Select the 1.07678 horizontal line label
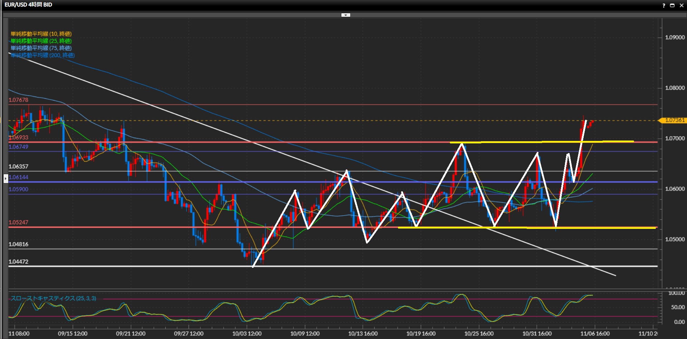Screen dimensions: 687x339 point(18,100)
